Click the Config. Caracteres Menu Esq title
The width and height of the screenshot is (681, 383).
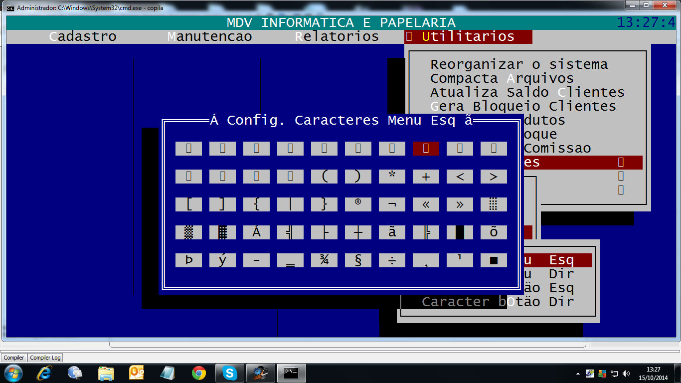point(341,120)
